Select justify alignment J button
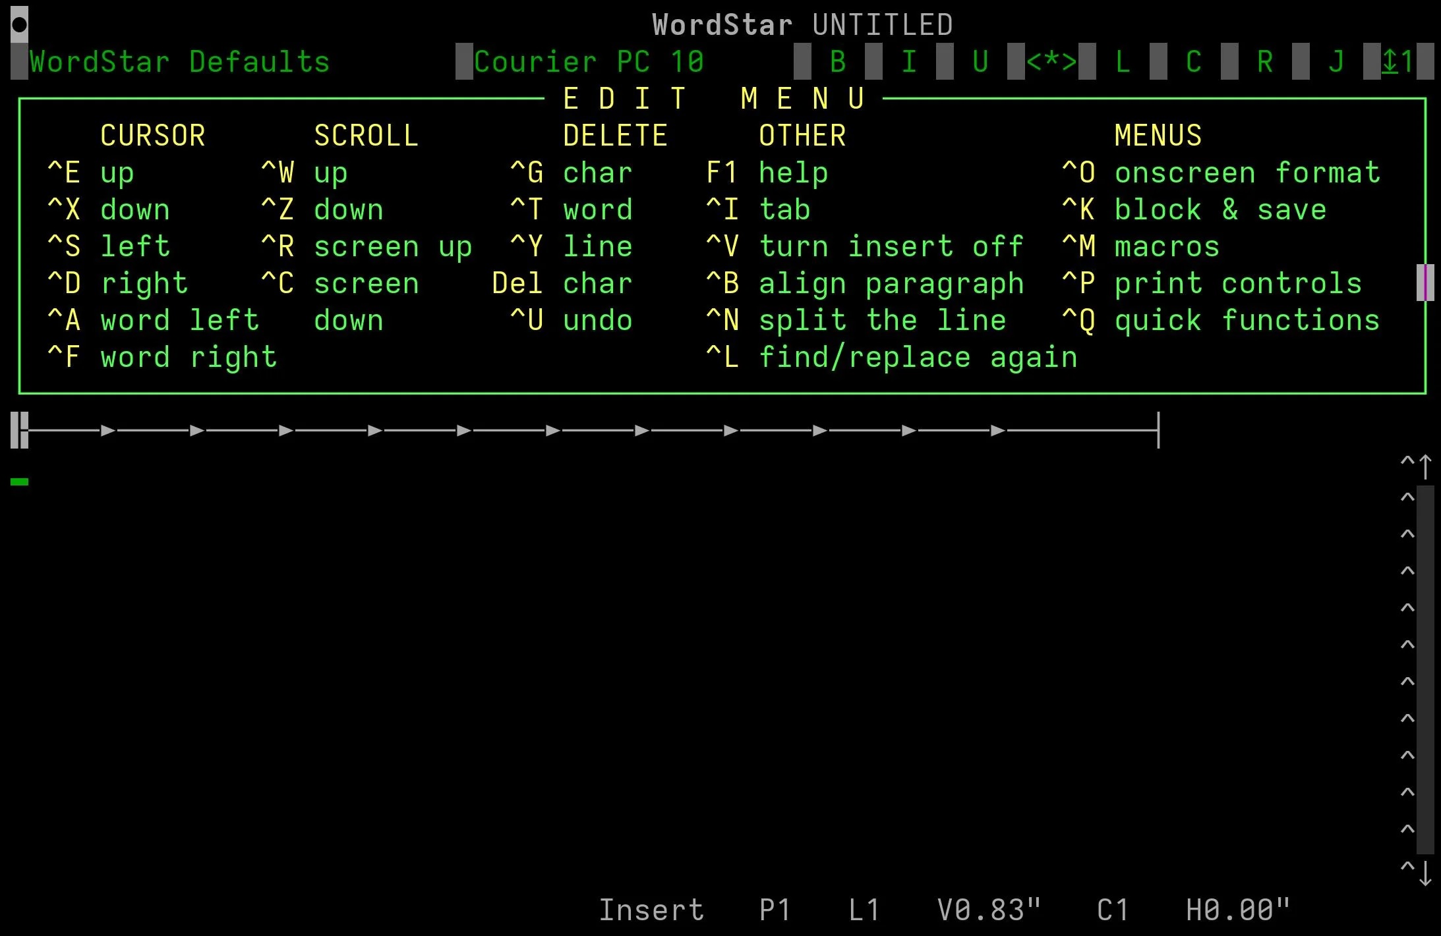The height and width of the screenshot is (936, 1441). [x=1336, y=62]
